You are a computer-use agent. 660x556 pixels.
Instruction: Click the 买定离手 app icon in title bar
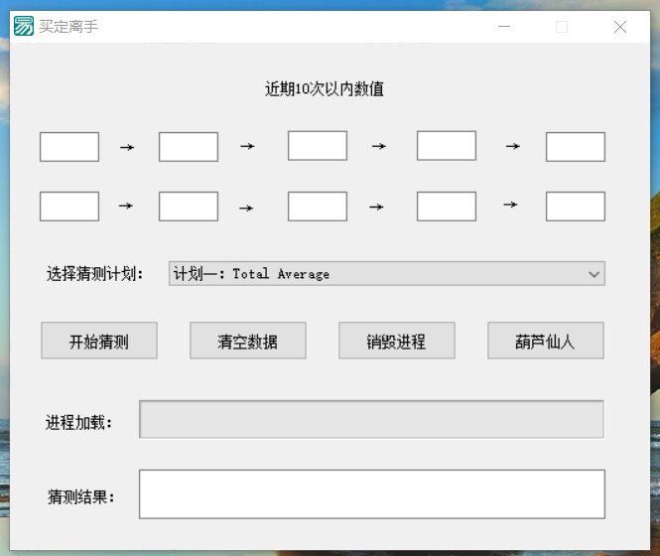click(x=23, y=27)
